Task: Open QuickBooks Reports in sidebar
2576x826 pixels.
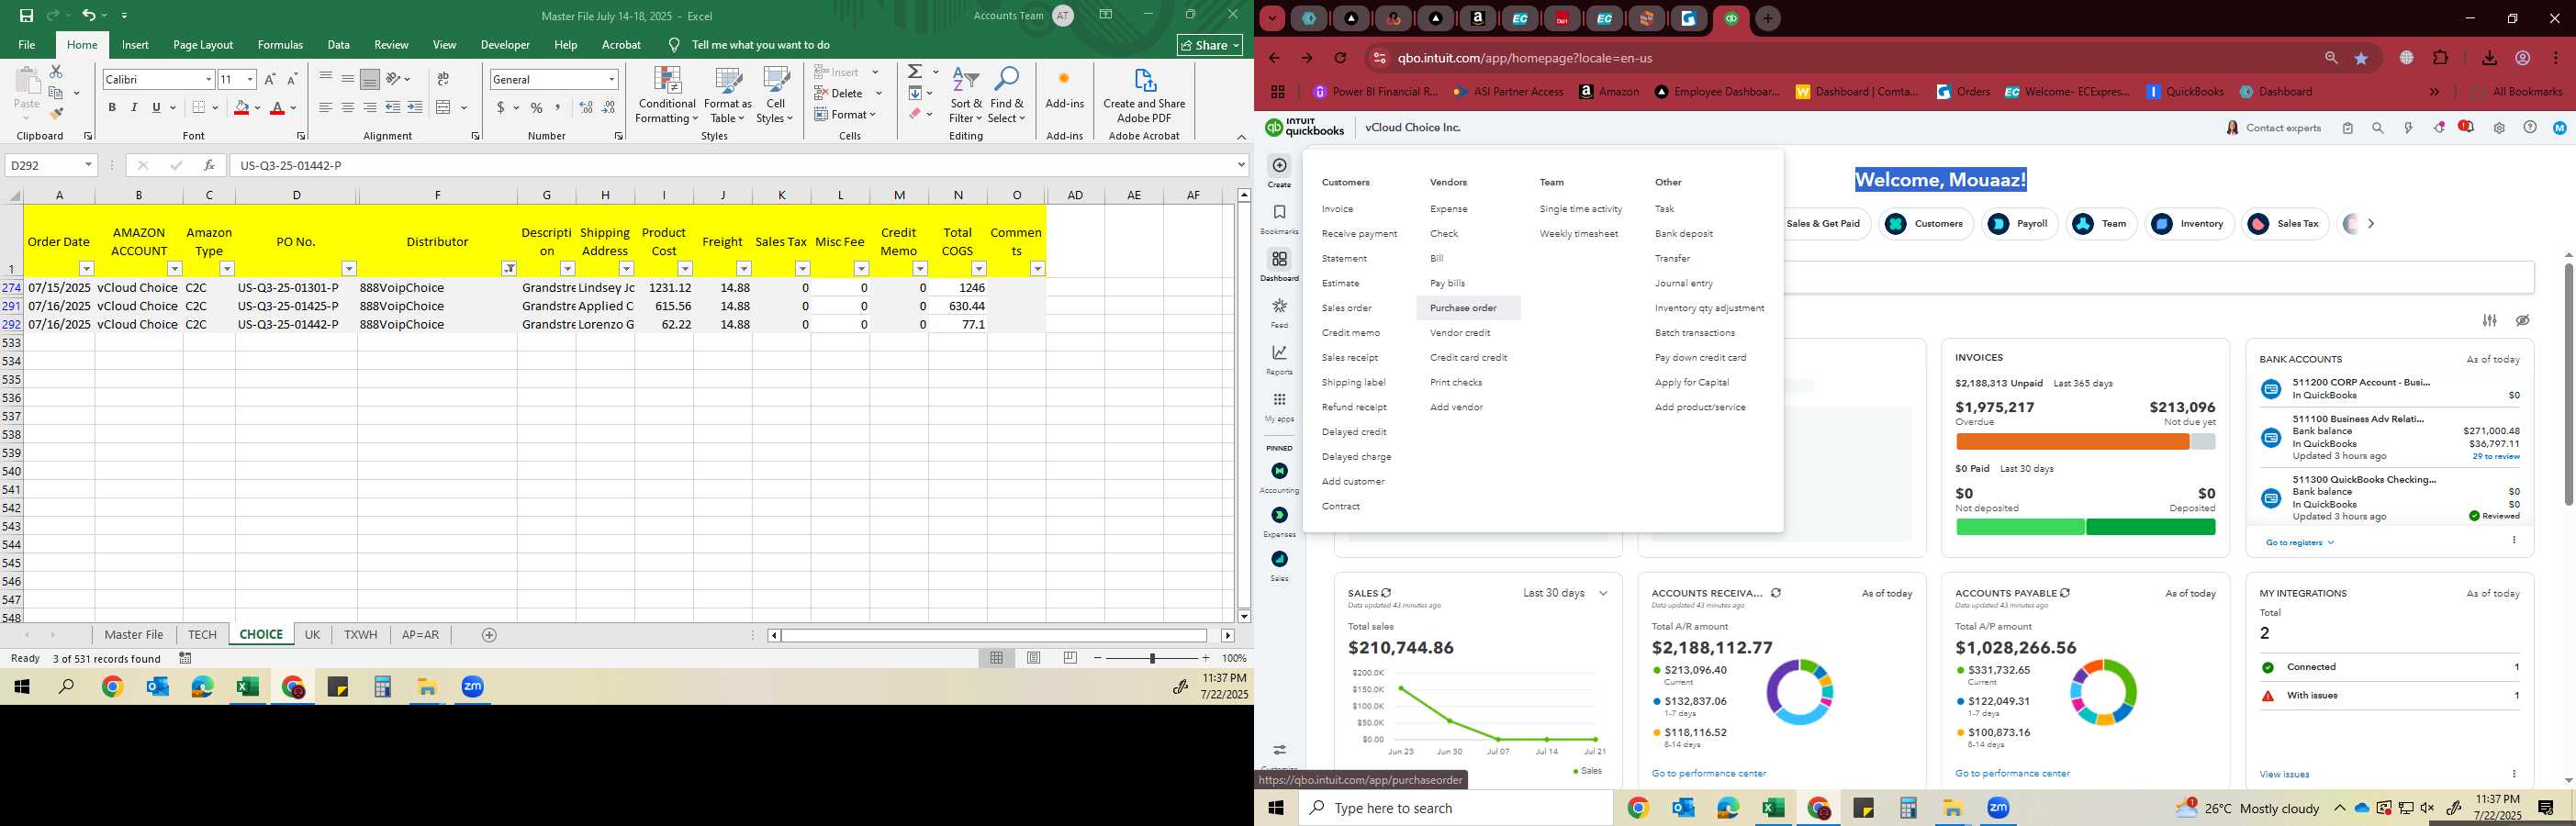Action: click(1279, 359)
